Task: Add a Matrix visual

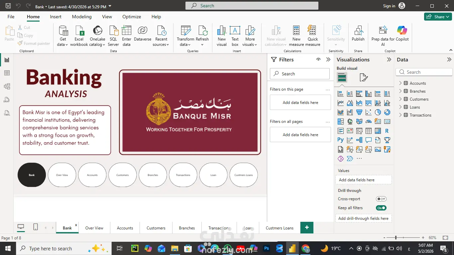Action: pos(378,131)
